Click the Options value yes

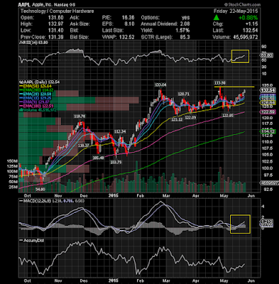coord(186,18)
